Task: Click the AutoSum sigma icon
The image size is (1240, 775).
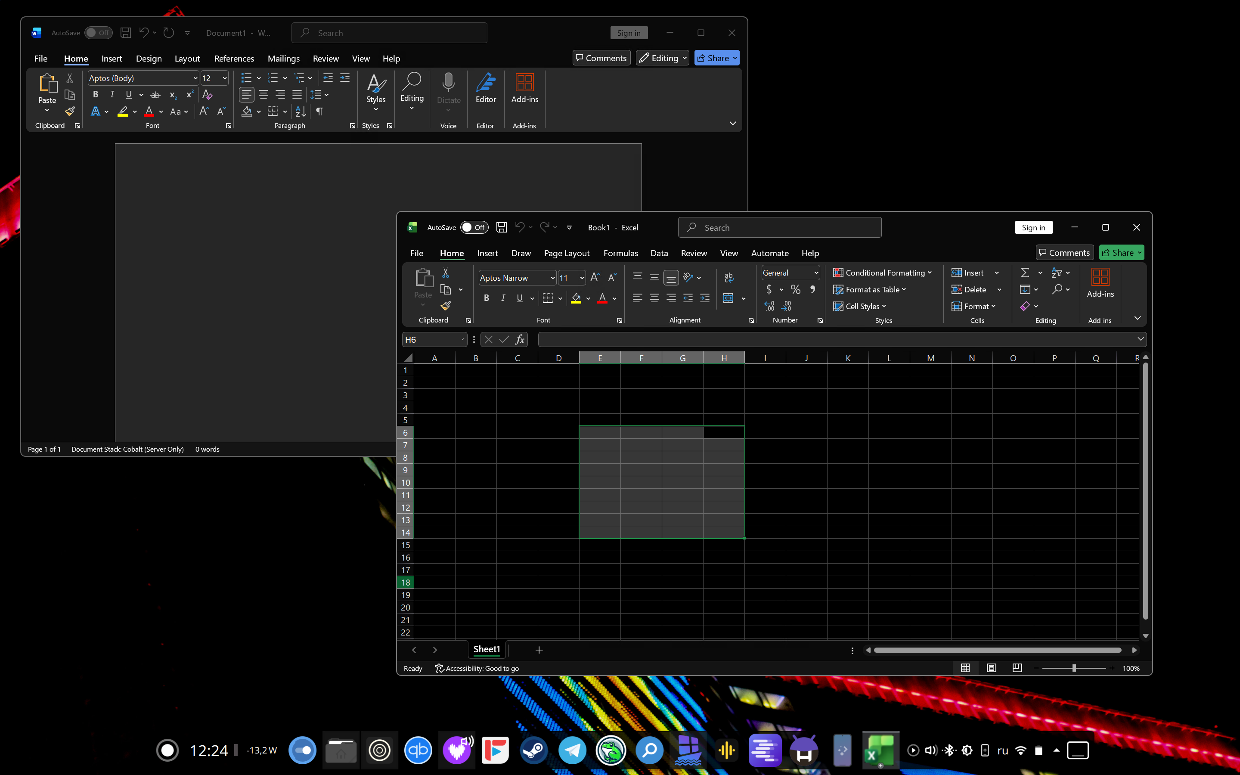Action: 1025,273
